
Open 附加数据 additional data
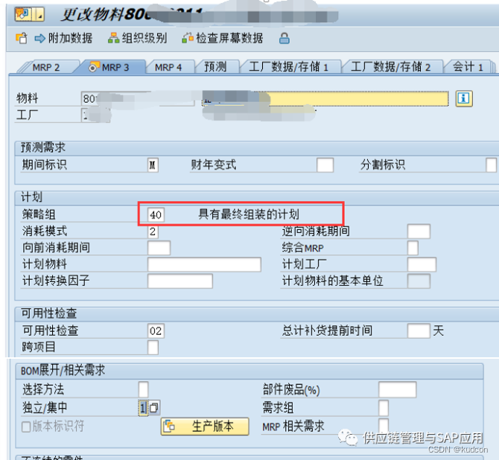tap(63, 39)
